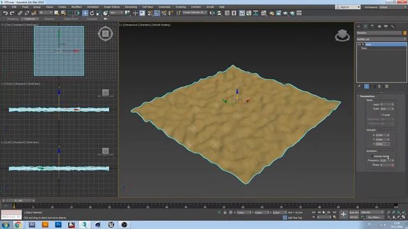The width and height of the screenshot is (408, 229).
Task: Click Strength Z value field
Action: (x=381, y=144)
